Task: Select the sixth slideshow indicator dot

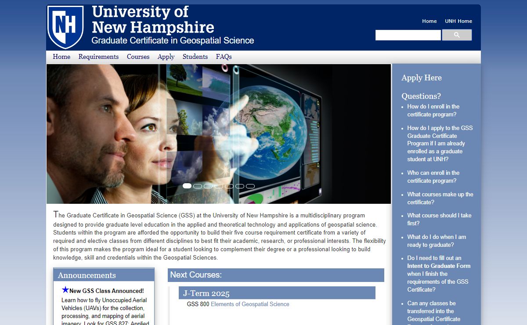Action: 240,186
